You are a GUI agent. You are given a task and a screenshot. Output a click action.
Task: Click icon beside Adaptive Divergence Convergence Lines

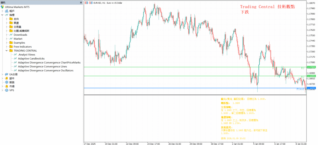click(x=15, y=66)
